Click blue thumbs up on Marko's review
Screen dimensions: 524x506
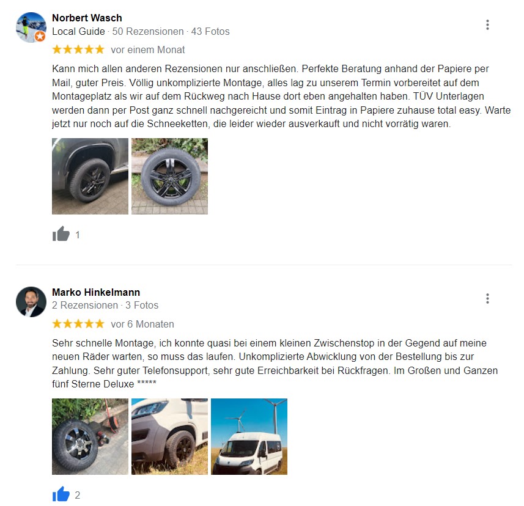pos(61,494)
